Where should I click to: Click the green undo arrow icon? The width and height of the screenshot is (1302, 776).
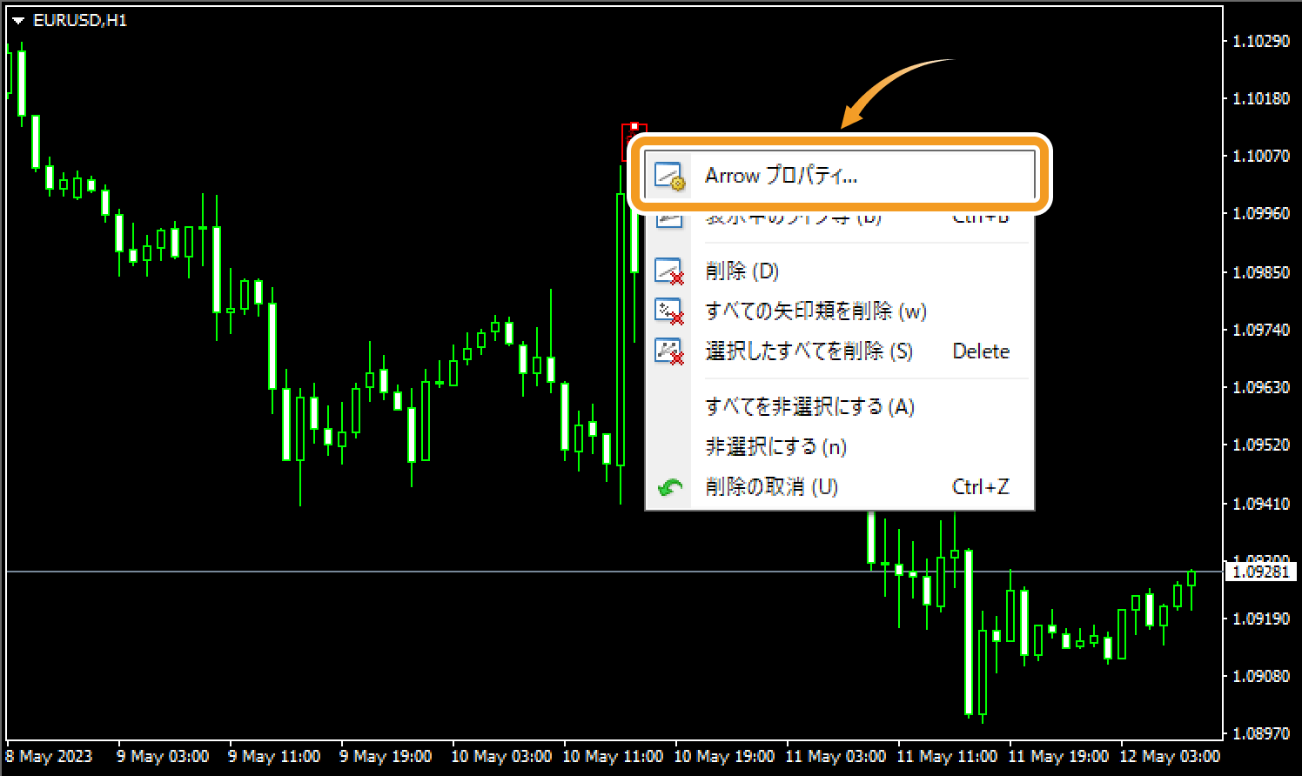669,487
